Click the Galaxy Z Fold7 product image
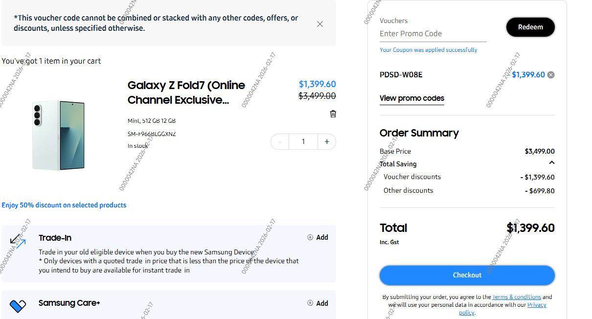Image resolution: width=592 pixels, height=319 pixels. pos(59,135)
